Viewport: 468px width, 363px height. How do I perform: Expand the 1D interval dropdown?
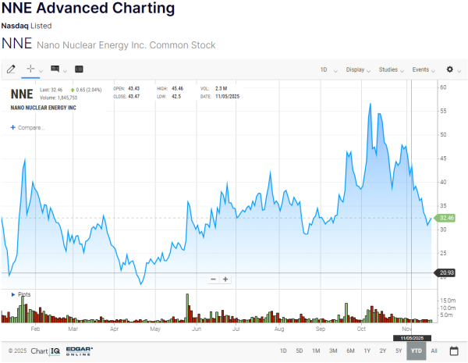tap(328, 69)
